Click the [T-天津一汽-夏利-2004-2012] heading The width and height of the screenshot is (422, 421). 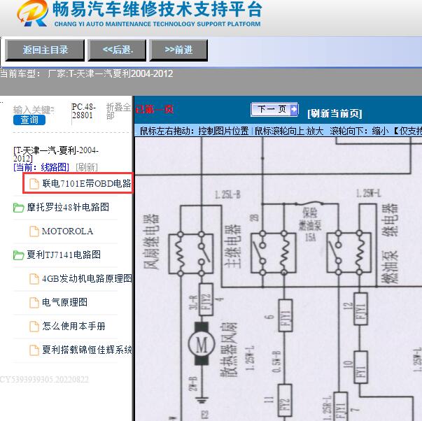click(x=56, y=154)
